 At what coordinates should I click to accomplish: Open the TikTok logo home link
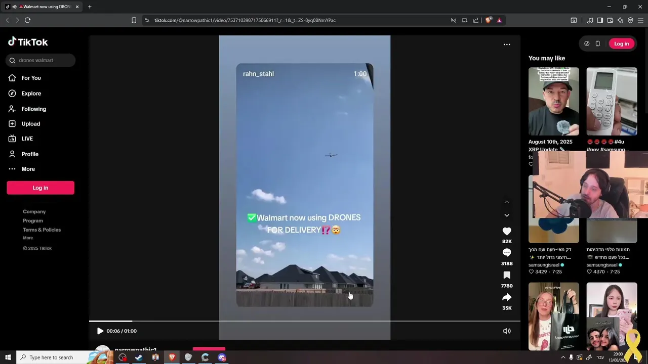tap(28, 42)
